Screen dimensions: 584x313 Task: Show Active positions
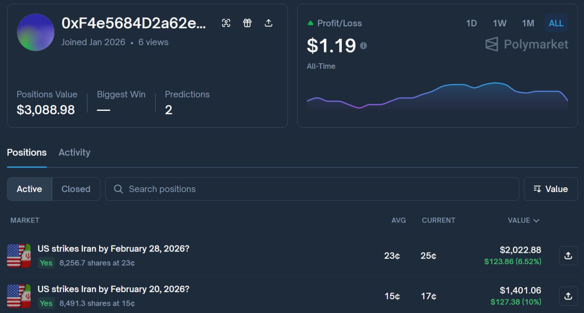29,189
